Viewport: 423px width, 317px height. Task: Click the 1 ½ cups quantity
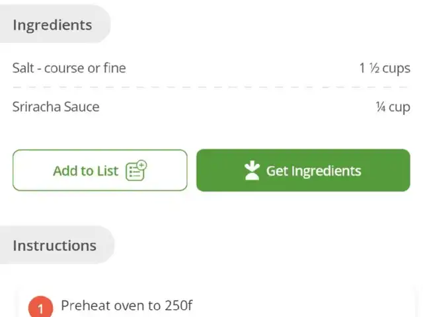coord(385,68)
